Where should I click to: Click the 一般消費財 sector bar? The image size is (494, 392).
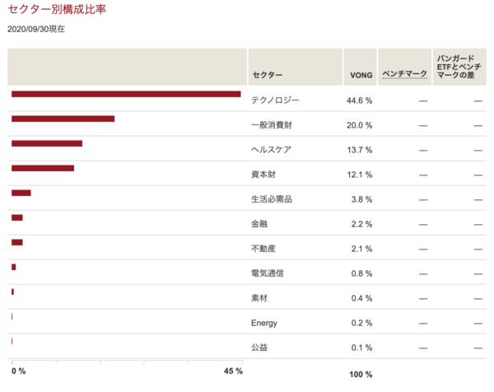[63, 119]
